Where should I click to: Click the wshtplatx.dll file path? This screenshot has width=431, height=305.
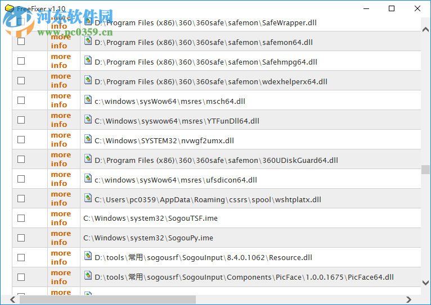(208, 199)
